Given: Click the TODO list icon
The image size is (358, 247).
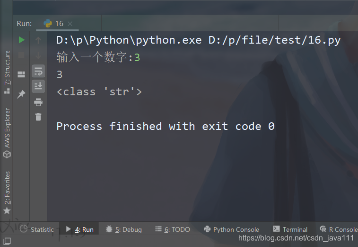Looking at the screenshot, I should pyautogui.click(x=158, y=229).
